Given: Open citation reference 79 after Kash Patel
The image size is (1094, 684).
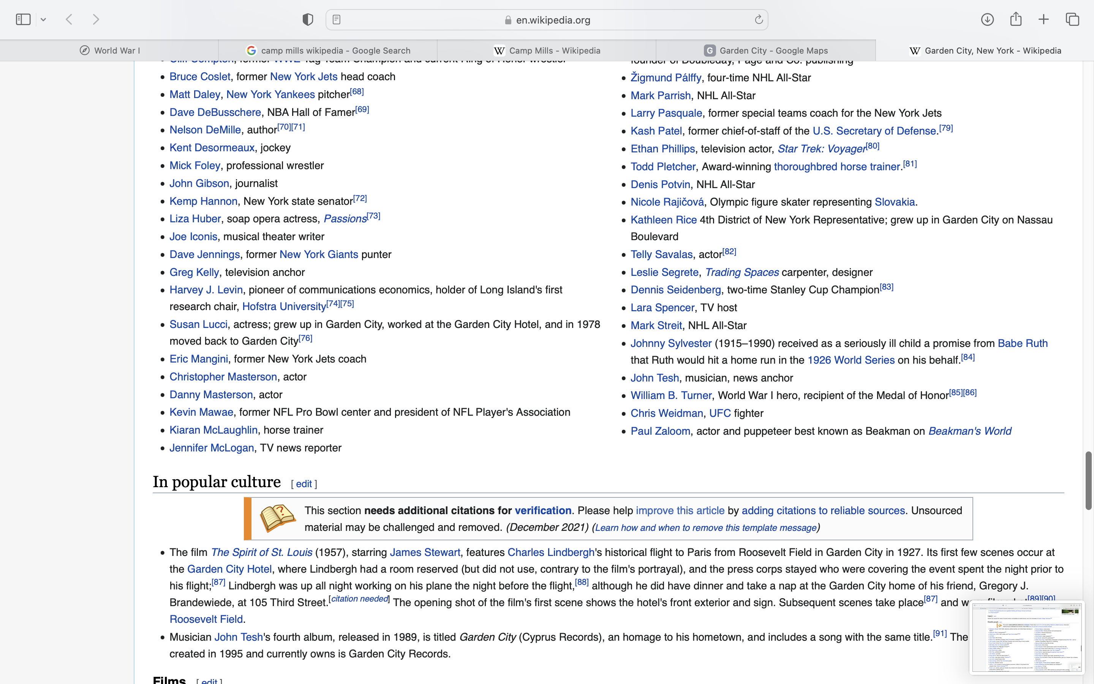Looking at the screenshot, I should coord(946,128).
